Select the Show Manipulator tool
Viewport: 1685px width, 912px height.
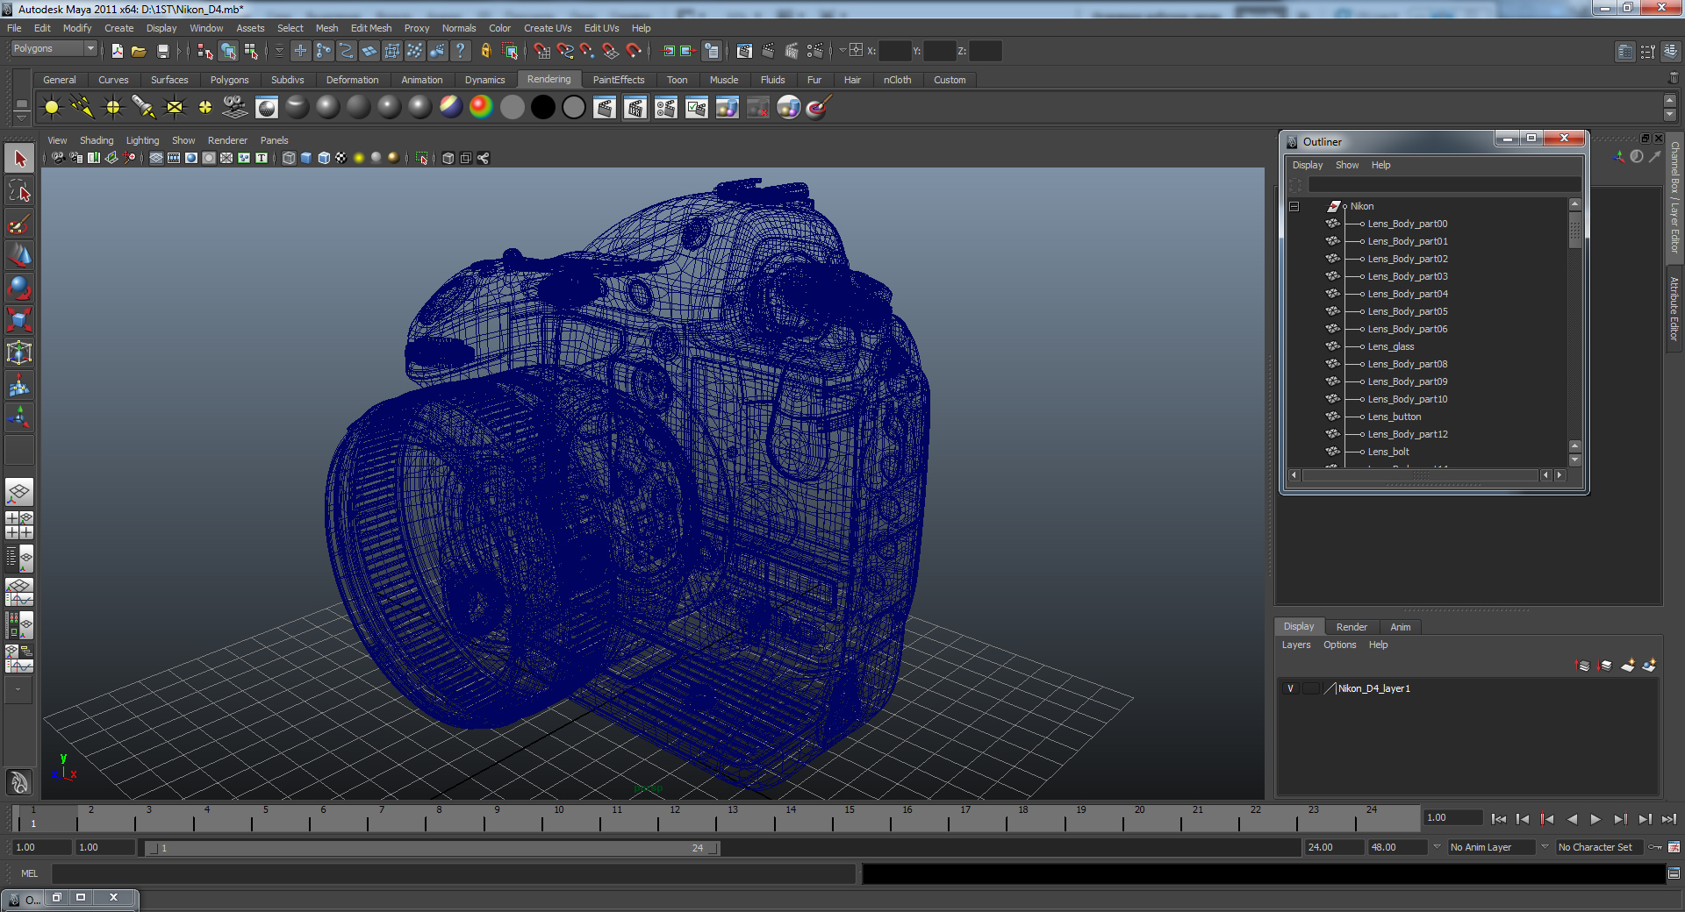[19, 417]
